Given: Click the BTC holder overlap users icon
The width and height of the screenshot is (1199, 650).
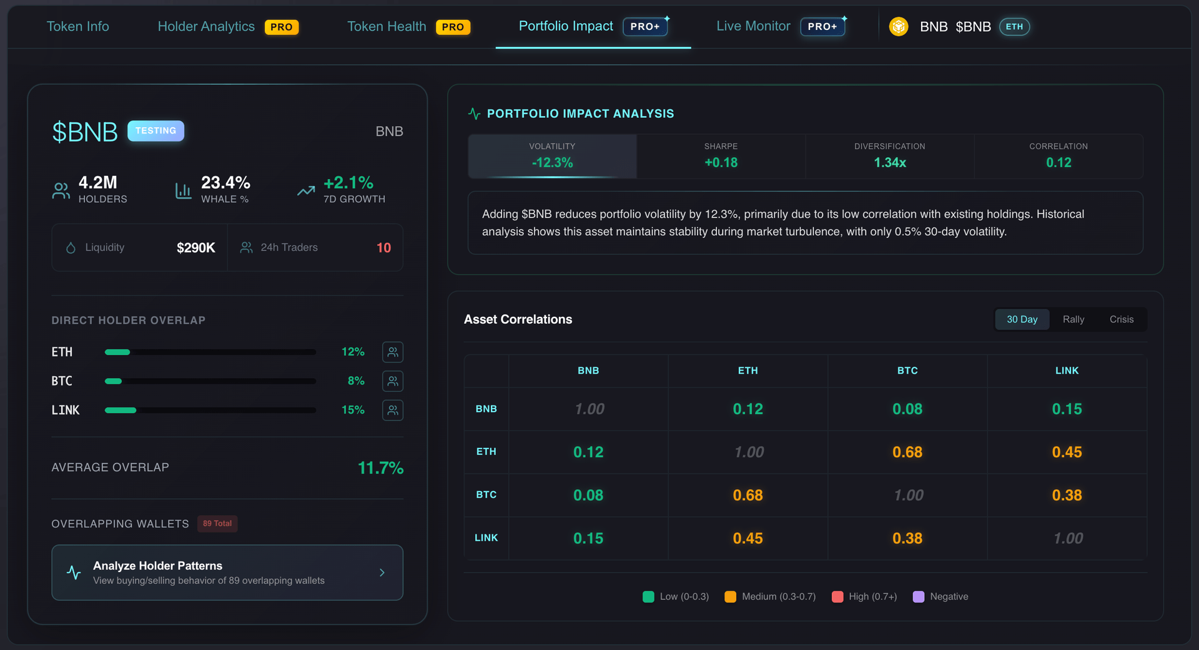Looking at the screenshot, I should click(x=392, y=381).
